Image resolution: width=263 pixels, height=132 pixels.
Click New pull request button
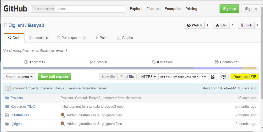pyautogui.click(x=54, y=77)
